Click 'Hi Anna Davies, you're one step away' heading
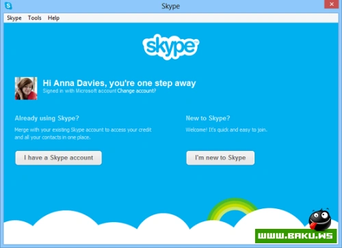 [x=119, y=83]
